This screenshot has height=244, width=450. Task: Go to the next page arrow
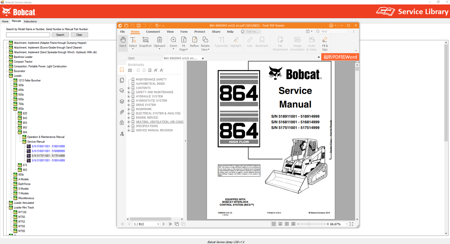pyautogui.click(x=163, y=224)
